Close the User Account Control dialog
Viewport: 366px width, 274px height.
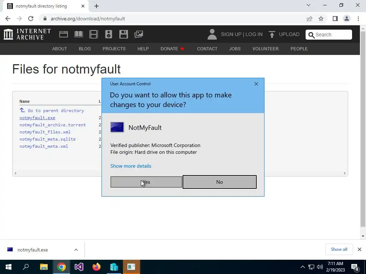(256, 84)
